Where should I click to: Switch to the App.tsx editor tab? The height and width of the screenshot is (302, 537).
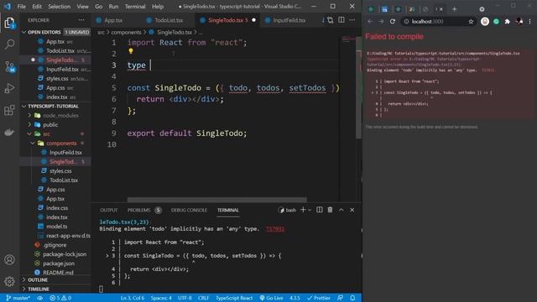tap(113, 20)
